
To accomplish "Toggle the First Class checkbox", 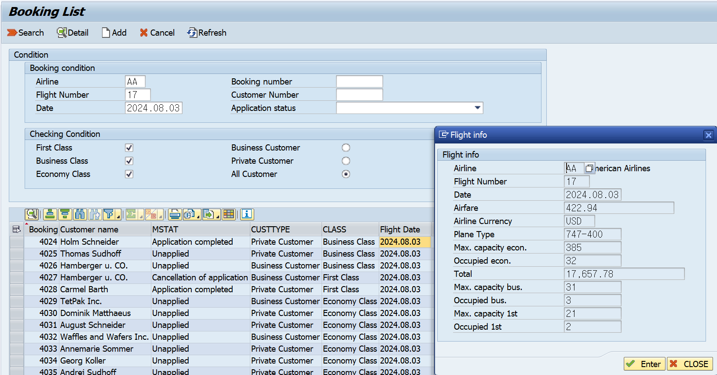I will [129, 148].
